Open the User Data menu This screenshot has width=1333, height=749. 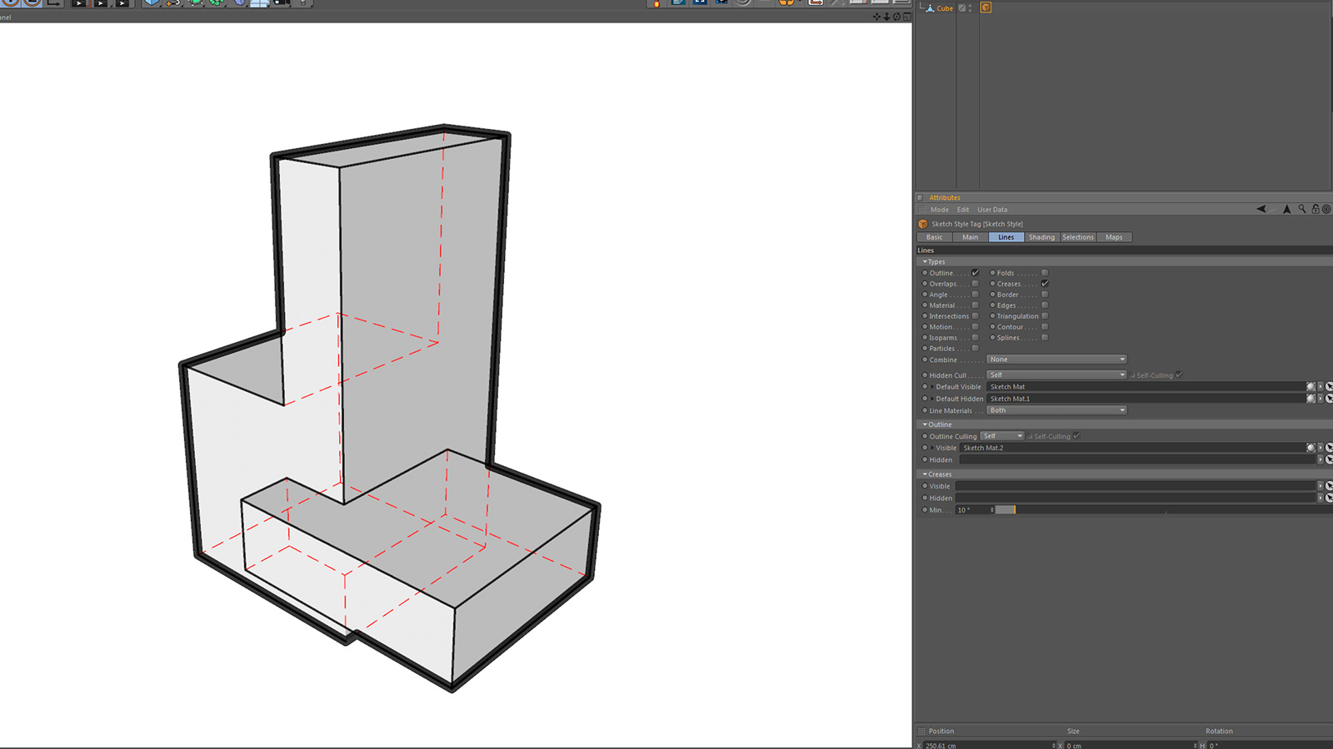coord(992,210)
